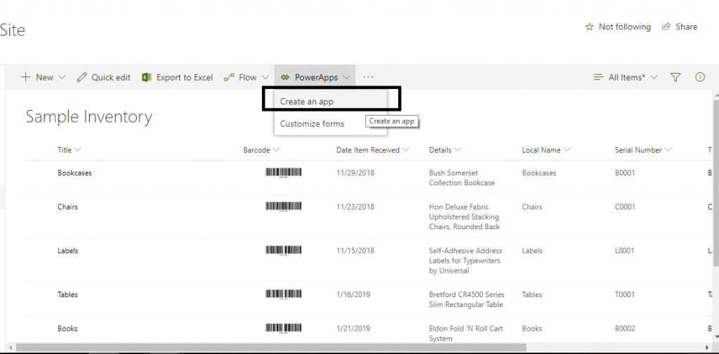Image resolution: width=719 pixels, height=354 pixels.
Task: Click the Quick edit pencil icon
Action: click(81, 77)
